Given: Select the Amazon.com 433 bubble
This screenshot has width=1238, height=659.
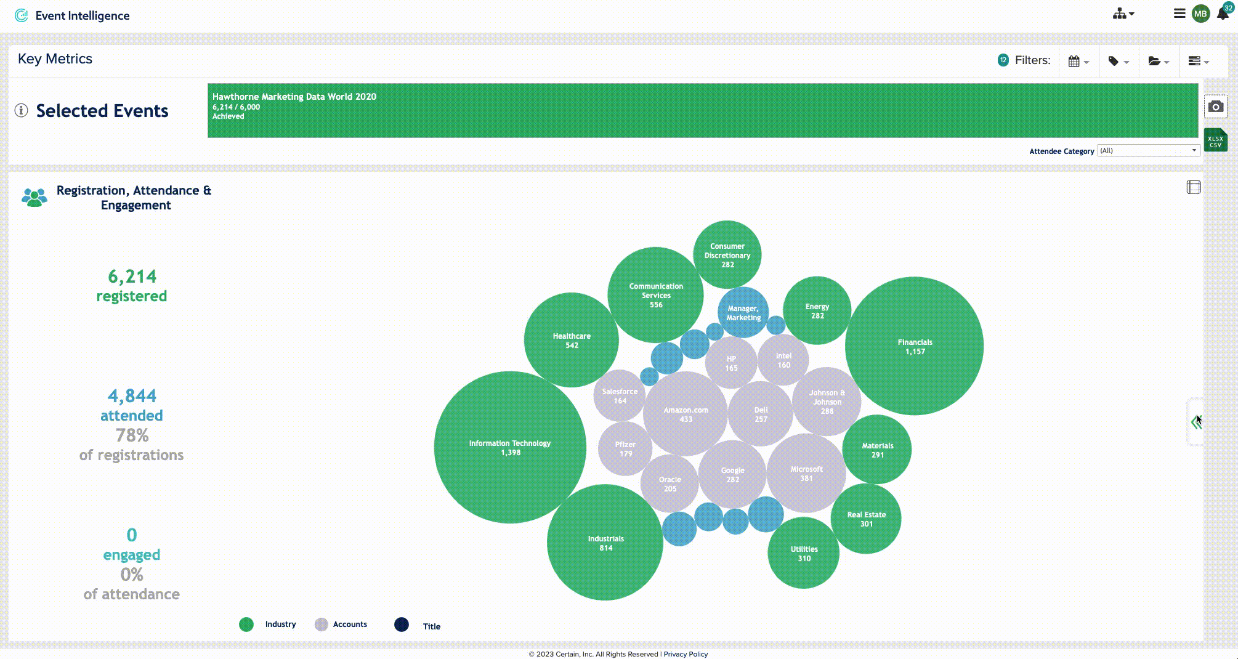Looking at the screenshot, I should tap(686, 414).
